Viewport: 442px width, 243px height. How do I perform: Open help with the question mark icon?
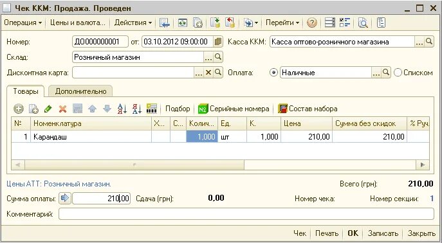pyautogui.click(x=312, y=22)
